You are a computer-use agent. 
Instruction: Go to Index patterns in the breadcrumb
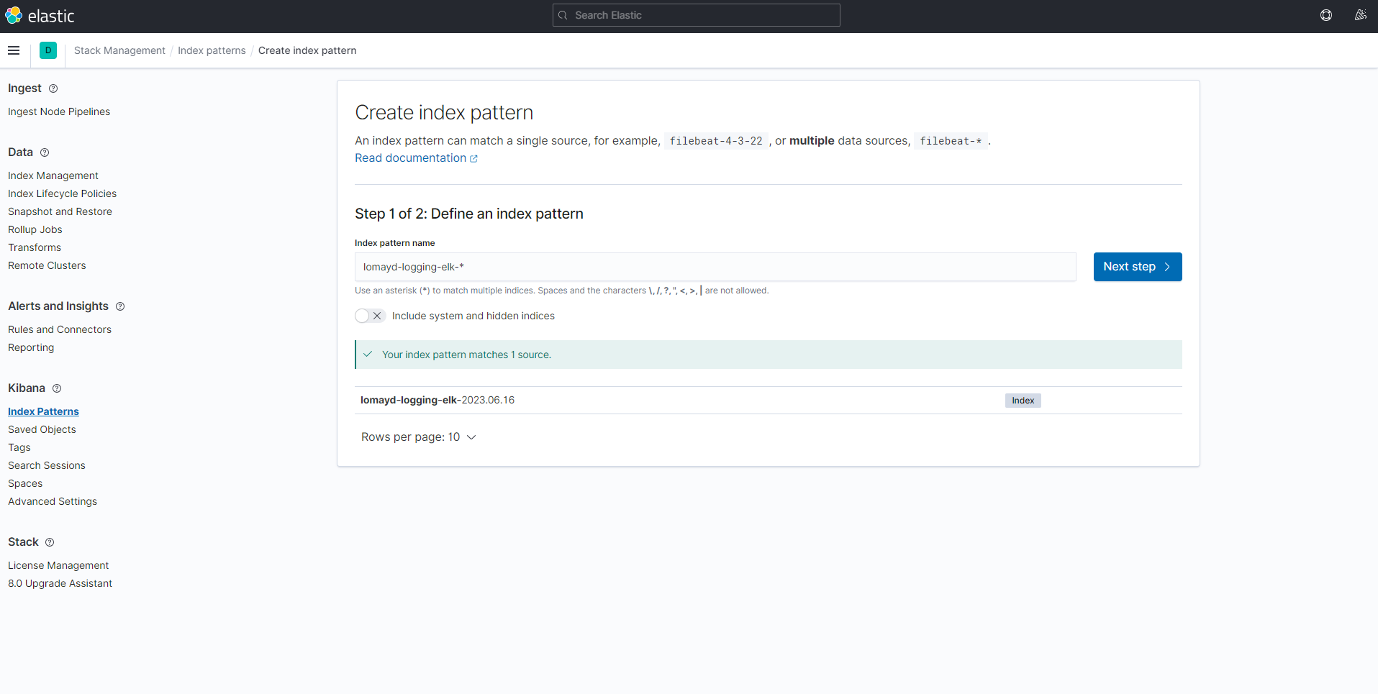[212, 50]
